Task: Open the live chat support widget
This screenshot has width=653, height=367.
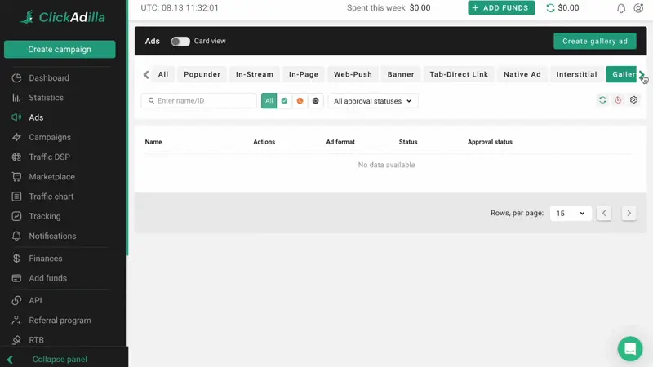Action: tap(630, 348)
